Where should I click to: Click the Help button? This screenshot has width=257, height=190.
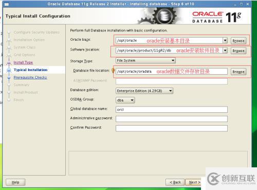point(15,182)
